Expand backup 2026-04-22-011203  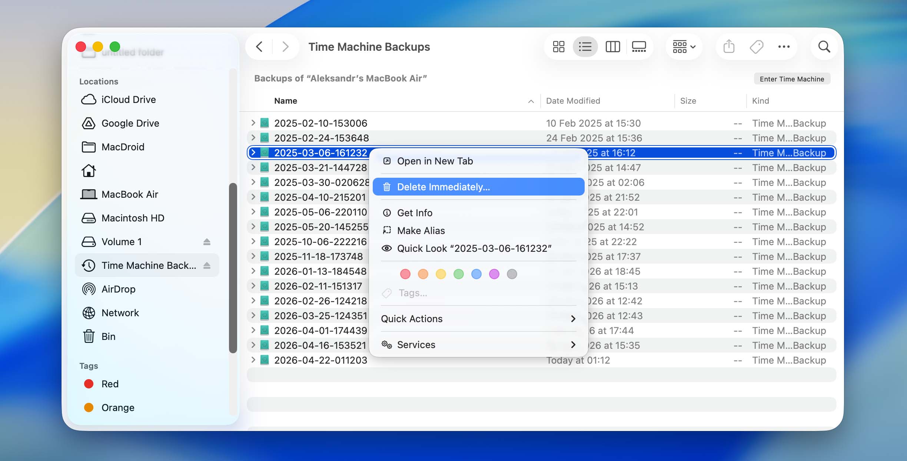pyautogui.click(x=253, y=360)
